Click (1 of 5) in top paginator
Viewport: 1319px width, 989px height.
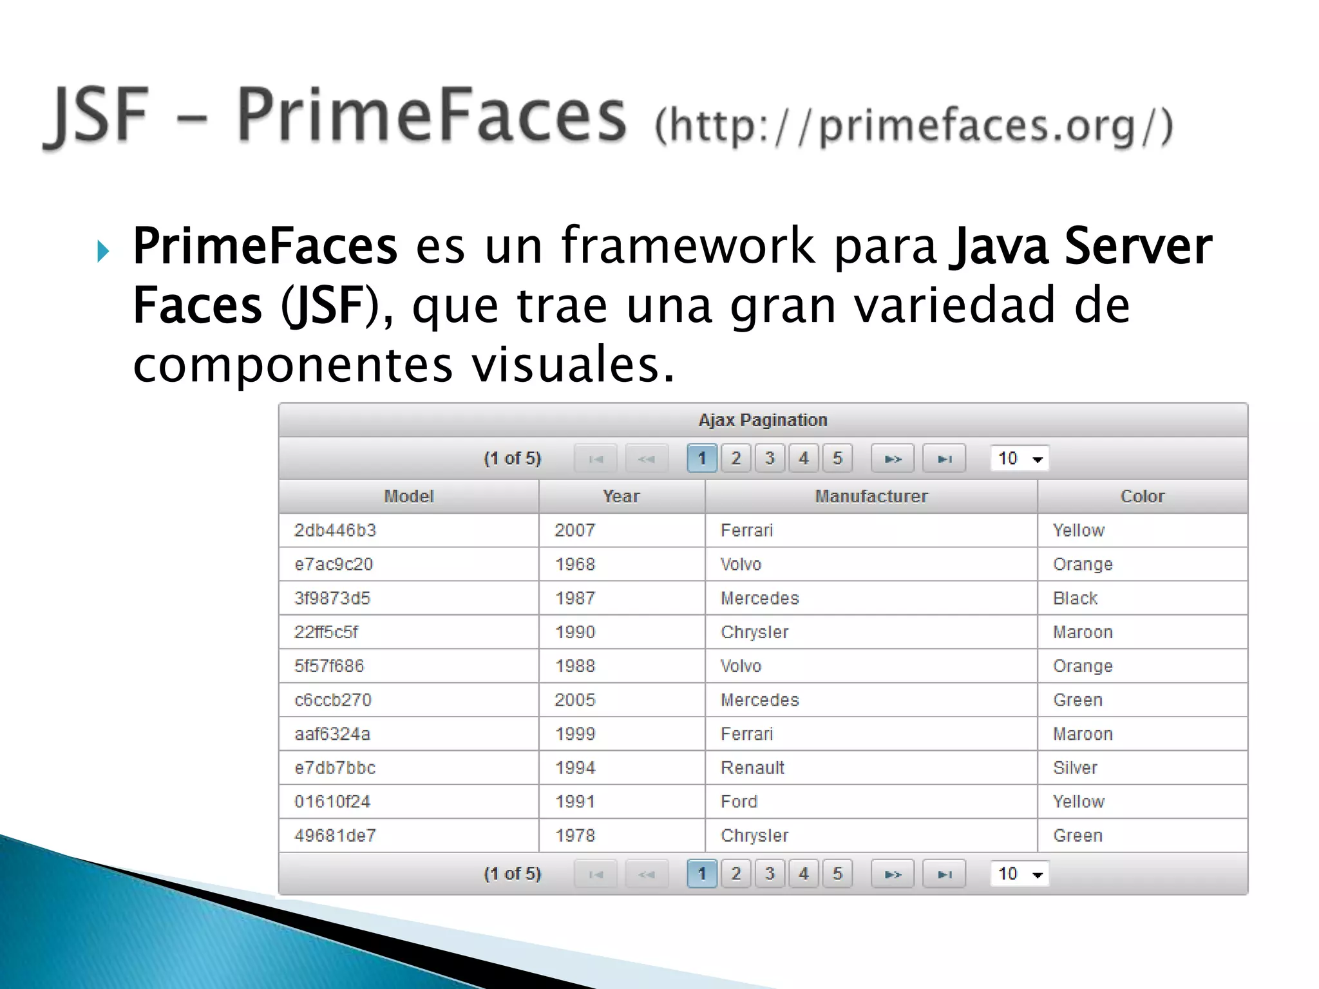(x=513, y=458)
